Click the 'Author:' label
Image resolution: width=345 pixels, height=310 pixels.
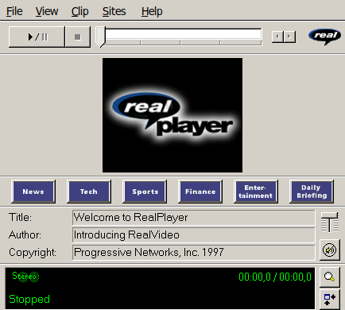pyautogui.click(x=25, y=235)
